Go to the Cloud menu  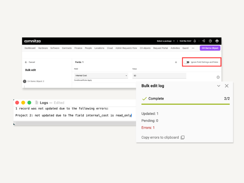[110, 48]
